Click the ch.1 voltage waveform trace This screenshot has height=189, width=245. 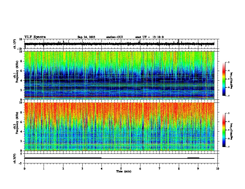[119, 44]
